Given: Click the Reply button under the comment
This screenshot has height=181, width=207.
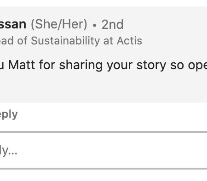Looking at the screenshot, I should [x=9, y=115].
